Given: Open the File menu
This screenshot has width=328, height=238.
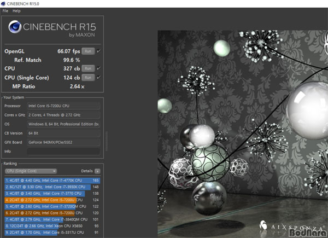Looking at the screenshot, I should point(5,11).
